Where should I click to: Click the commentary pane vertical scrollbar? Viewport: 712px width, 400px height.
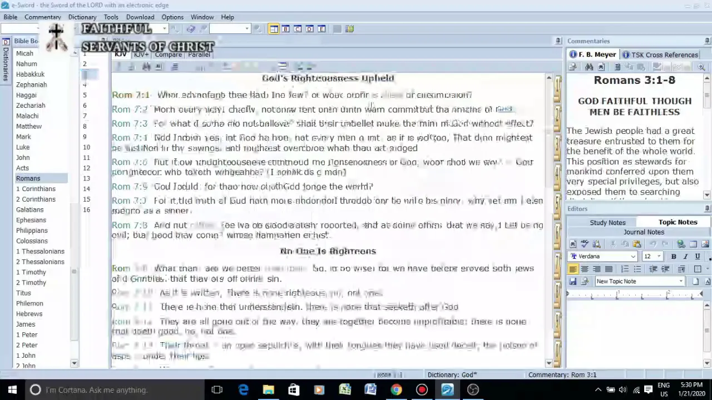coord(707,136)
